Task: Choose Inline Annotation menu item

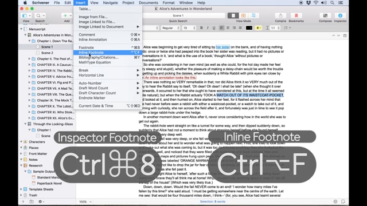Action: tap(108, 39)
